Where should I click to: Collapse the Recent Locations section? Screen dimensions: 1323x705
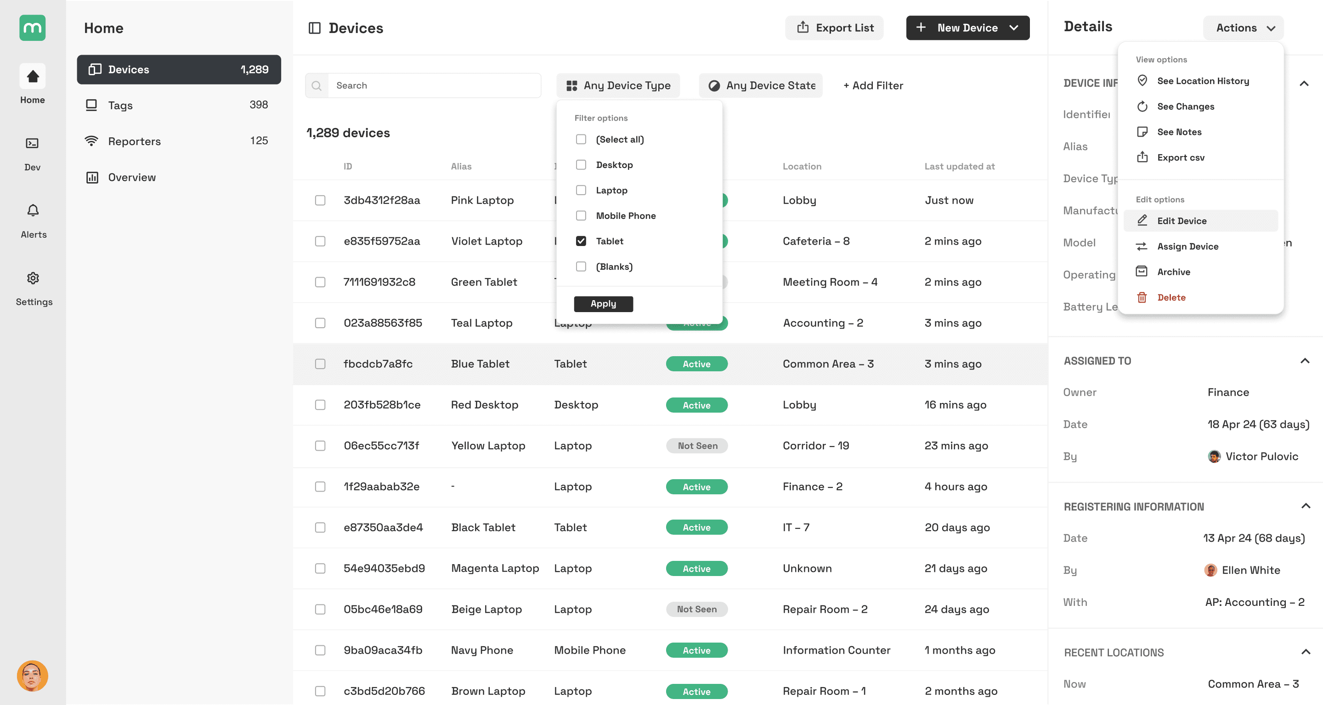[x=1306, y=652]
